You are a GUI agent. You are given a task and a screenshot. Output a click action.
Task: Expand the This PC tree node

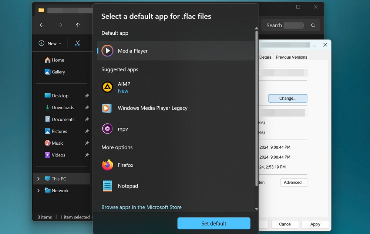coord(38,179)
